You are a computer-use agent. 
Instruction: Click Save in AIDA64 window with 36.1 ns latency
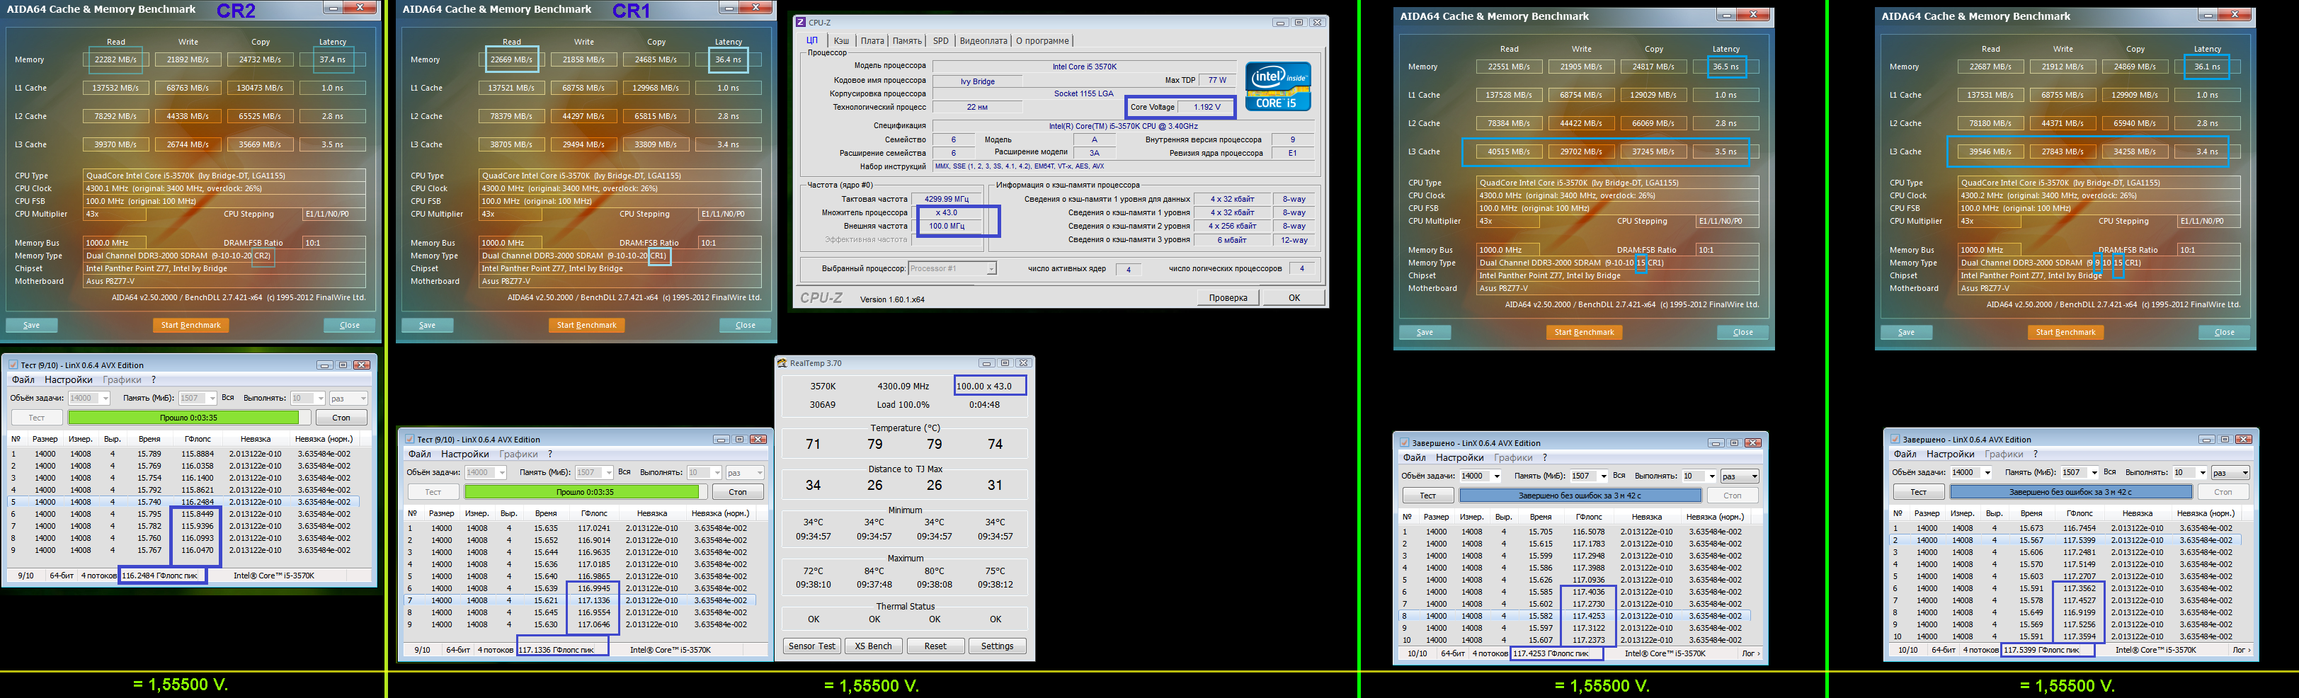(1905, 333)
